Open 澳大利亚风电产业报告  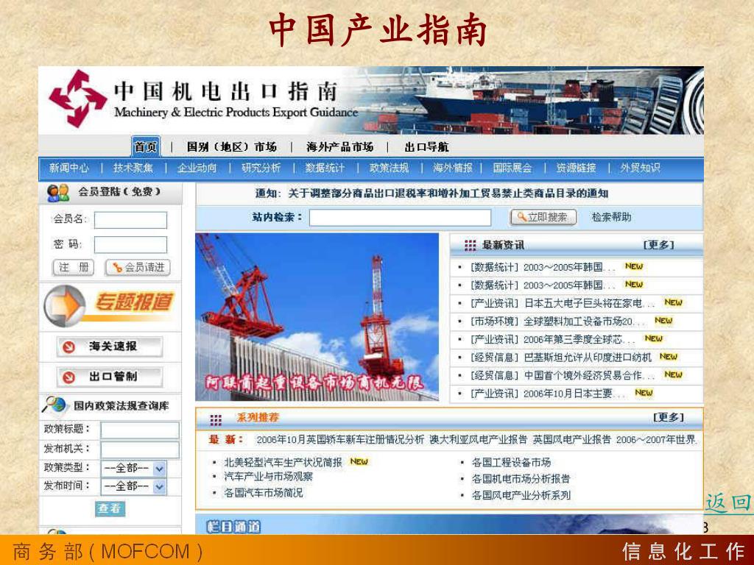[x=479, y=440]
